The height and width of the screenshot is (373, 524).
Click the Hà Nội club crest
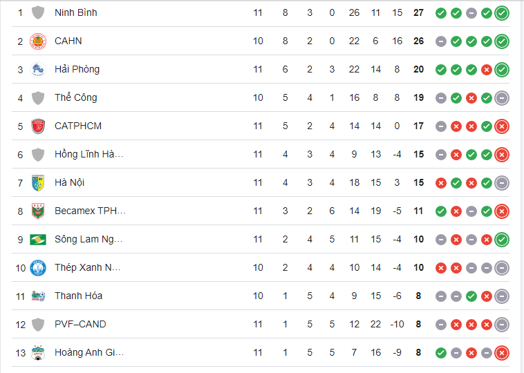pos(38,182)
